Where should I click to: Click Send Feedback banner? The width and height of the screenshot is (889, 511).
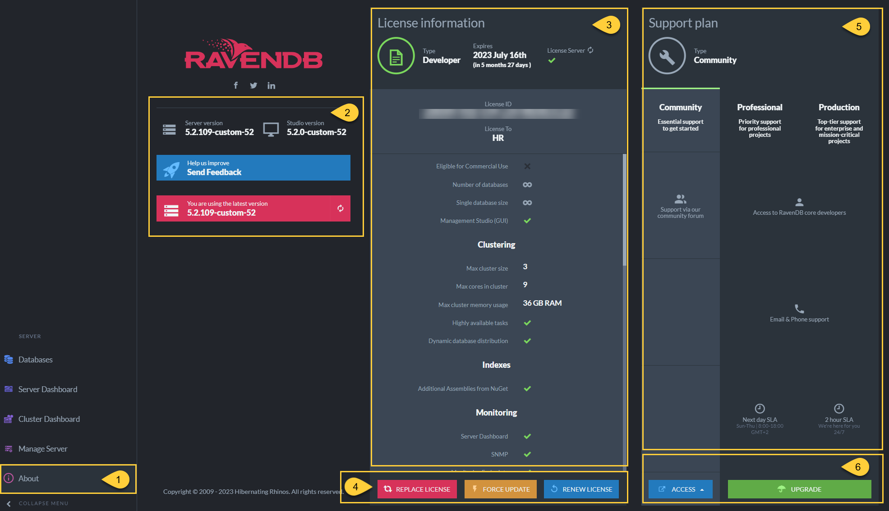253,167
